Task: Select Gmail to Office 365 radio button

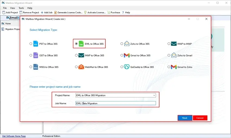Action: (122, 55)
